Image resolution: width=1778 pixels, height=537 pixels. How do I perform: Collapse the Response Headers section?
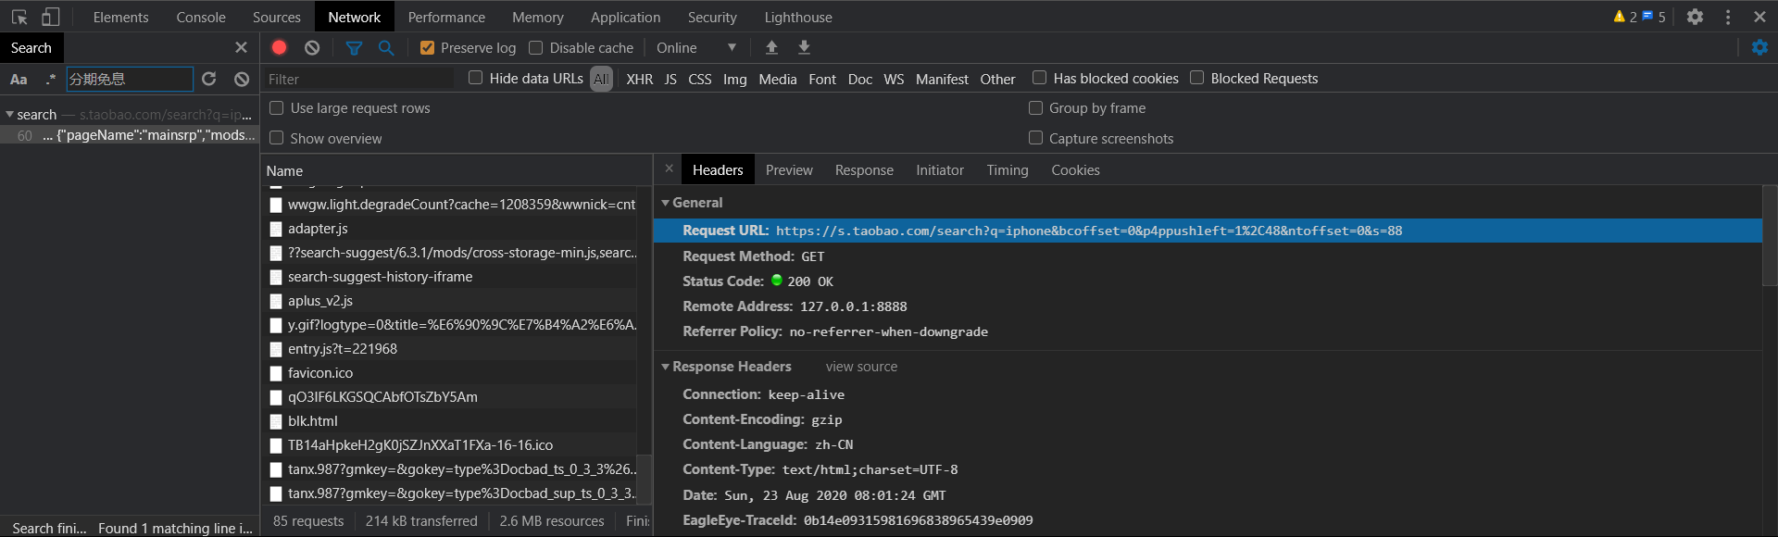click(665, 367)
